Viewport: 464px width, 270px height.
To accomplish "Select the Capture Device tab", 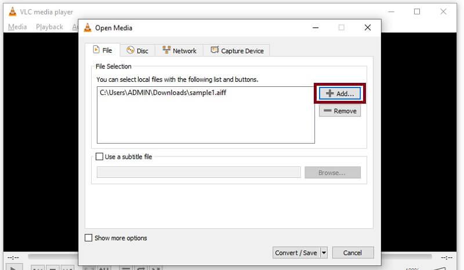I will [237, 50].
